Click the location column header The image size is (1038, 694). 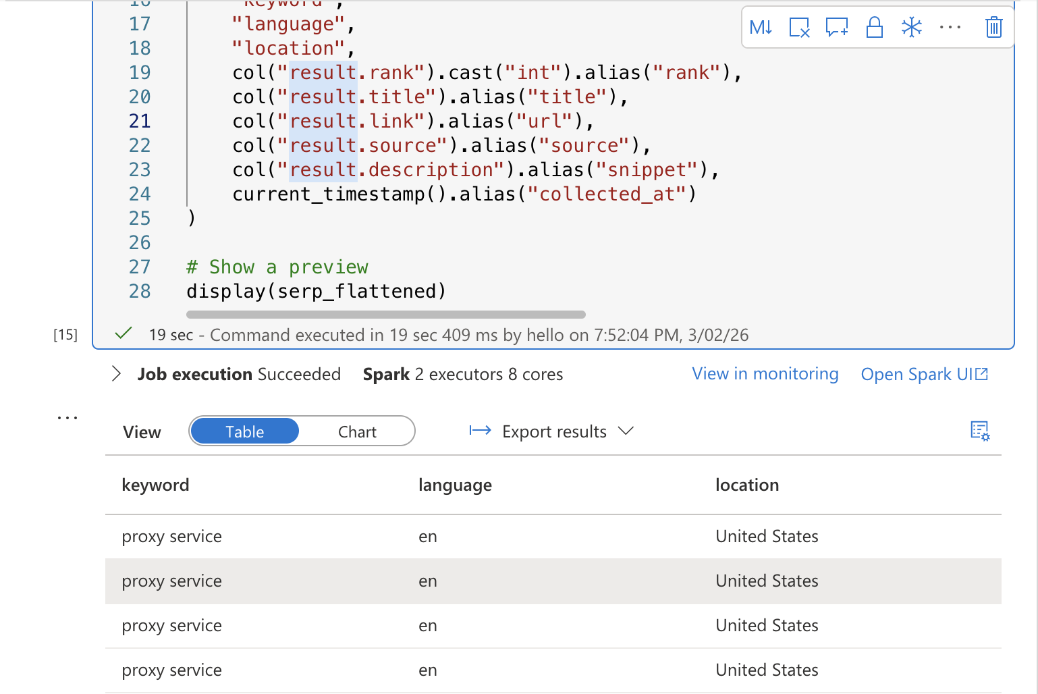pos(747,485)
